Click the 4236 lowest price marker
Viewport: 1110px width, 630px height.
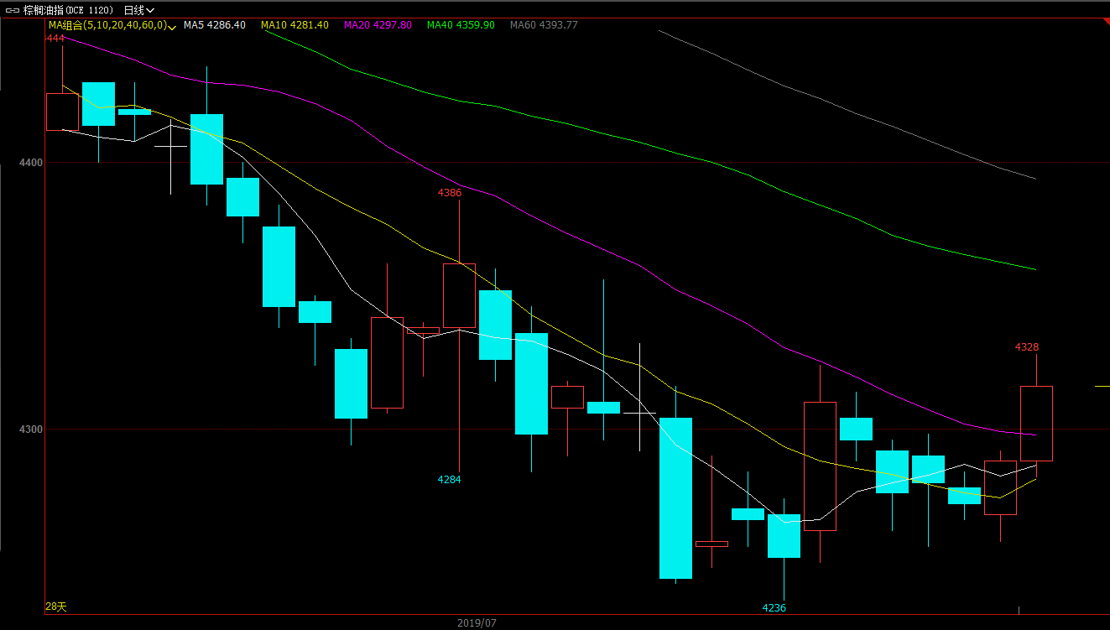[x=774, y=608]
